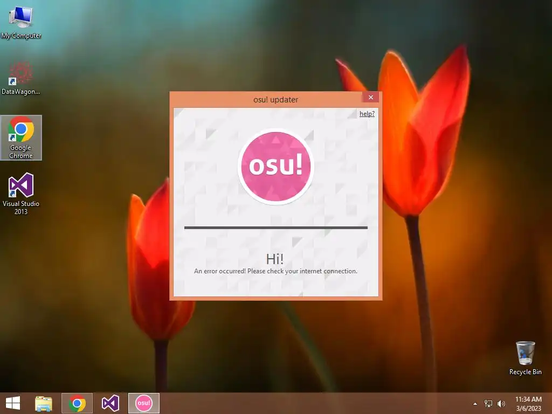Click the osu! taskbar button
The image size is (552, 414).
pyautogui.click(x=143, y=403)
